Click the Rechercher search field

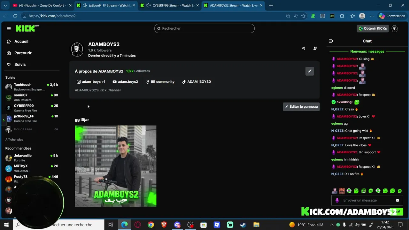[204, 28]
